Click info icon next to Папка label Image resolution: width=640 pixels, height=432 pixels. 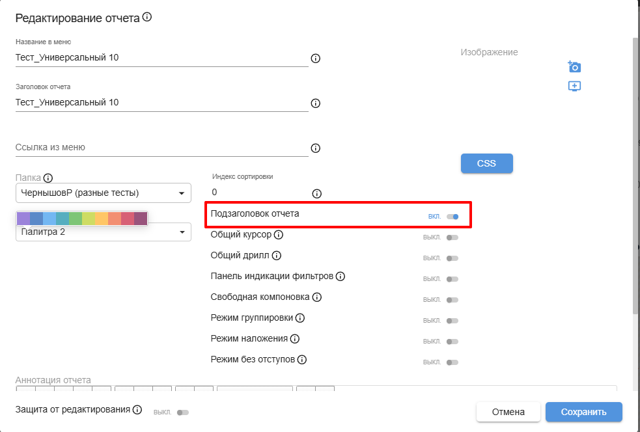point(48,177)
